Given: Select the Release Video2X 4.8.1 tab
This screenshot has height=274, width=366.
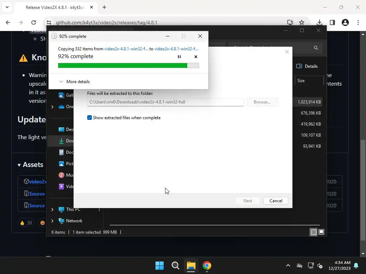Looking at the screenshot, I should click(55, 7).
